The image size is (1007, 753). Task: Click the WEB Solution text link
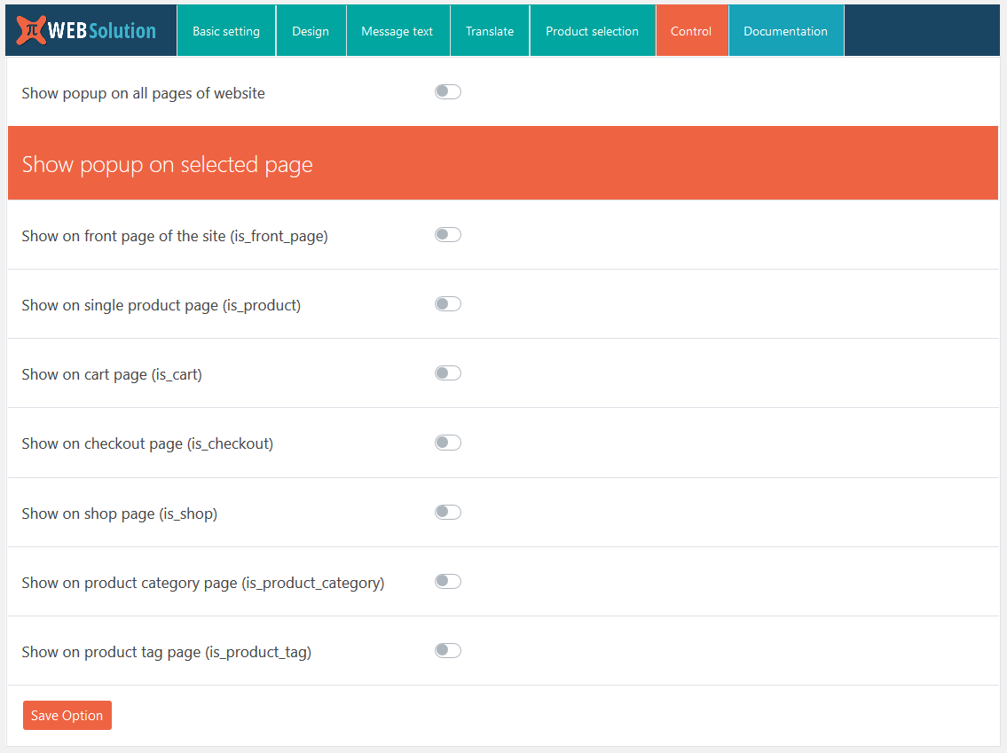[100, 30]
